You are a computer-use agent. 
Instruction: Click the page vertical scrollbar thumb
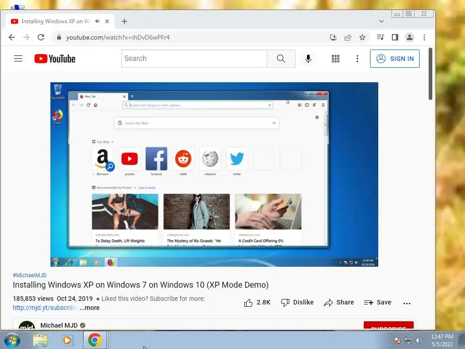pyautogui.click(x=430, y=74)
